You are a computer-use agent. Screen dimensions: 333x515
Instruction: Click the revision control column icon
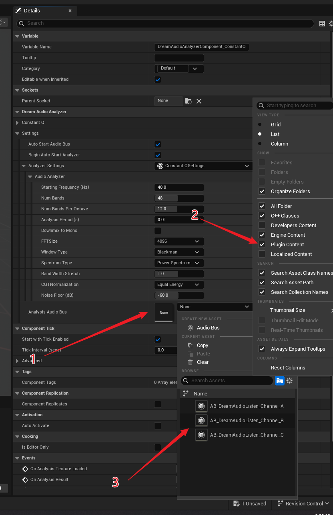(185, 393)
